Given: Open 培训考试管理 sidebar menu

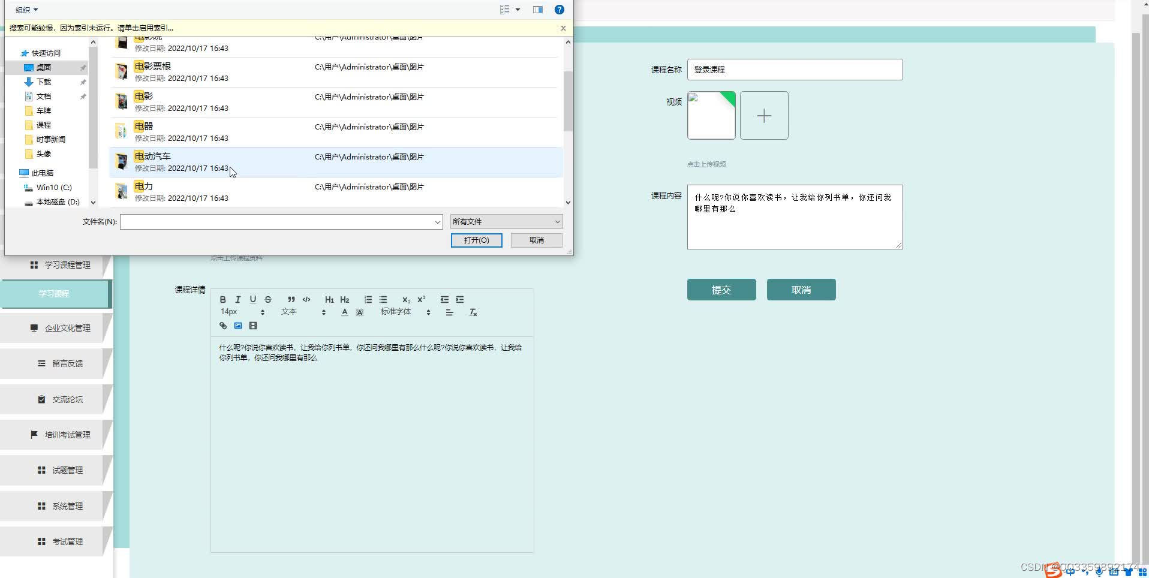Looking at the screenshot, I should tap(56, 435).
